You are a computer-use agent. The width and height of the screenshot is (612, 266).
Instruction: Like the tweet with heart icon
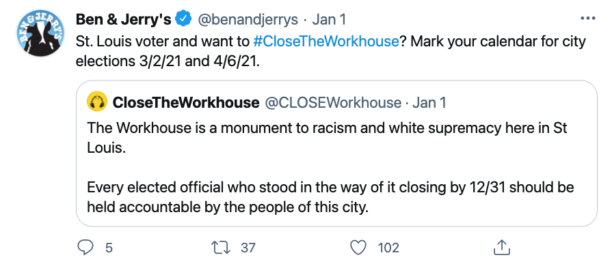(358, 248)
